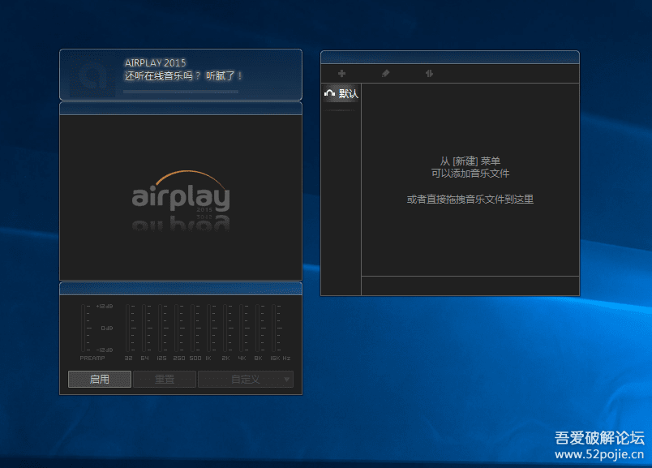This screenshot has height=468, width=652.
Task: Click the playlist window title bar
Action: [450, 57]
